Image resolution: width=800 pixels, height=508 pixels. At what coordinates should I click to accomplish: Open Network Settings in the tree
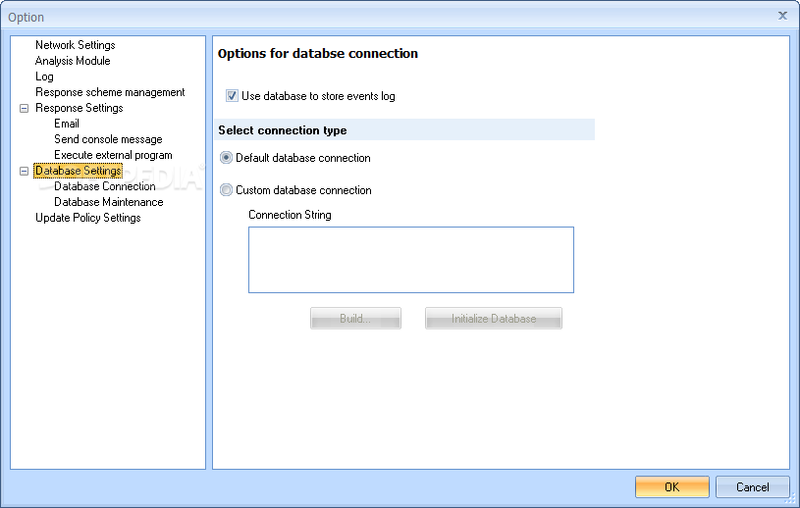75,45
